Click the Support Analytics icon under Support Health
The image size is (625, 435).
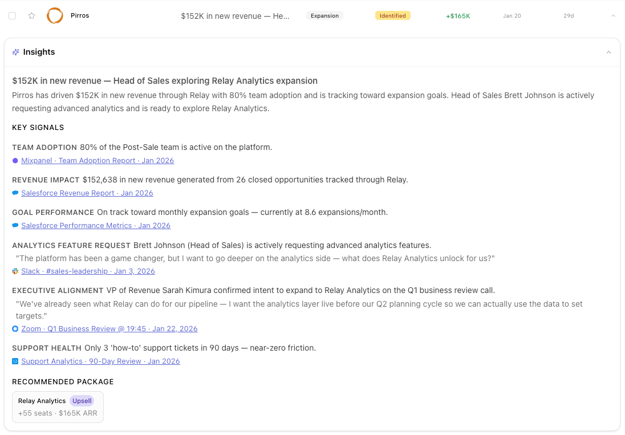coord(15,361)
